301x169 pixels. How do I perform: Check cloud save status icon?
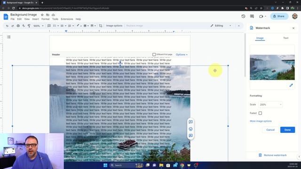click(53, 15)
